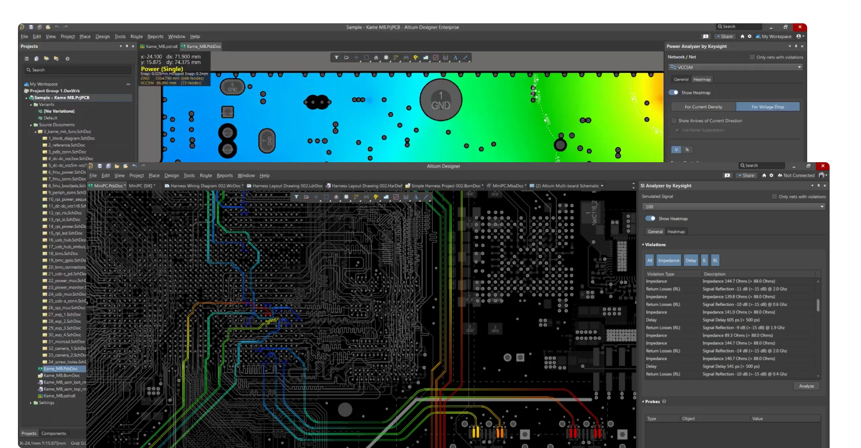Screen dimensions: 861x448
Task: Click the Projects panel settings gear icon
Action: click(67, 59)
